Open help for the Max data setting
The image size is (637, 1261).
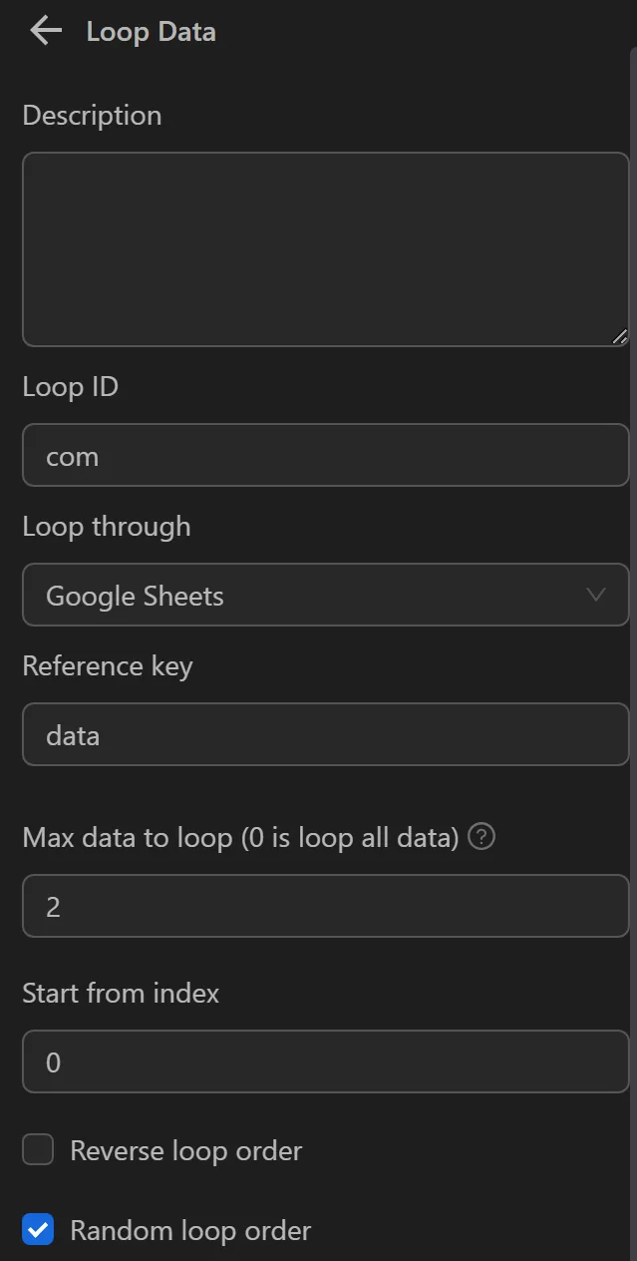point(480,837)
